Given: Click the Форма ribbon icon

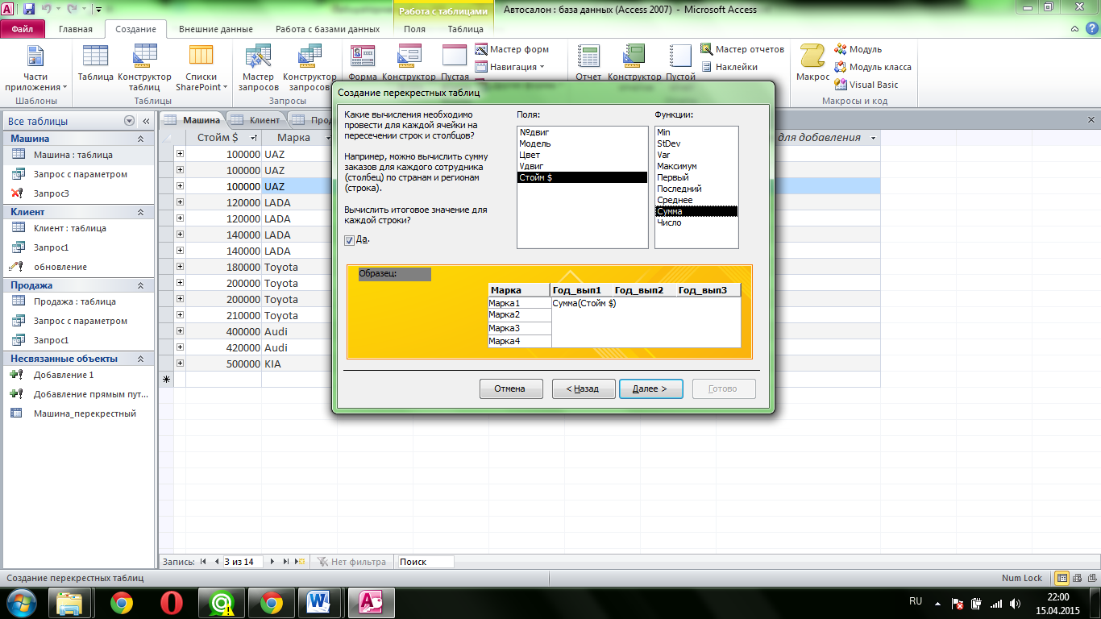Looking at the screenshot, I should [363, 63].
